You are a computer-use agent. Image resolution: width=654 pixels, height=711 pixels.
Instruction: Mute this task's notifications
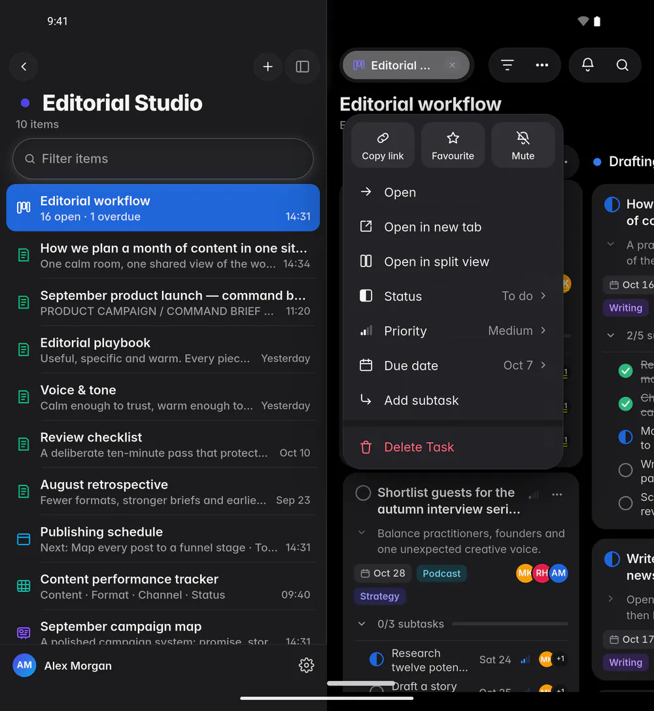(523, 146)
